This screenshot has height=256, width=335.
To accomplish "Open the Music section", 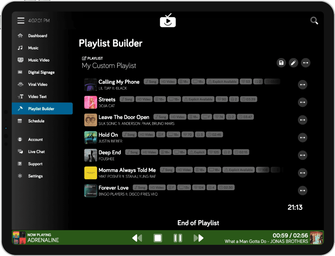I will [33, 48].
